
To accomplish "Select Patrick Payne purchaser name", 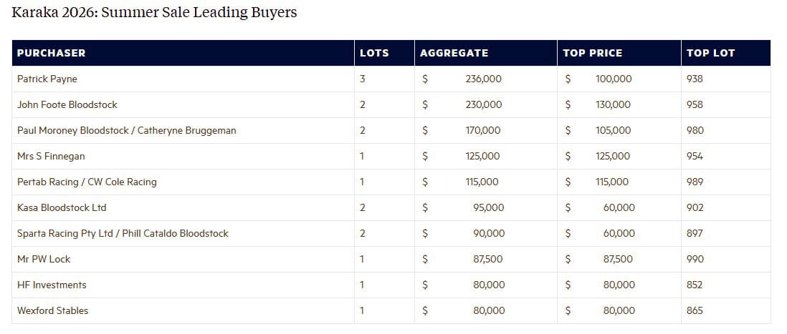I will point(47,79).
